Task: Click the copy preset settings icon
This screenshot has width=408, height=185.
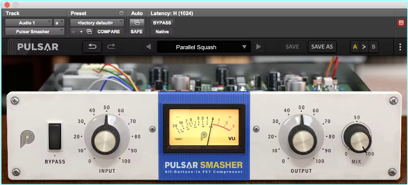Action: [x=89, y=31]
